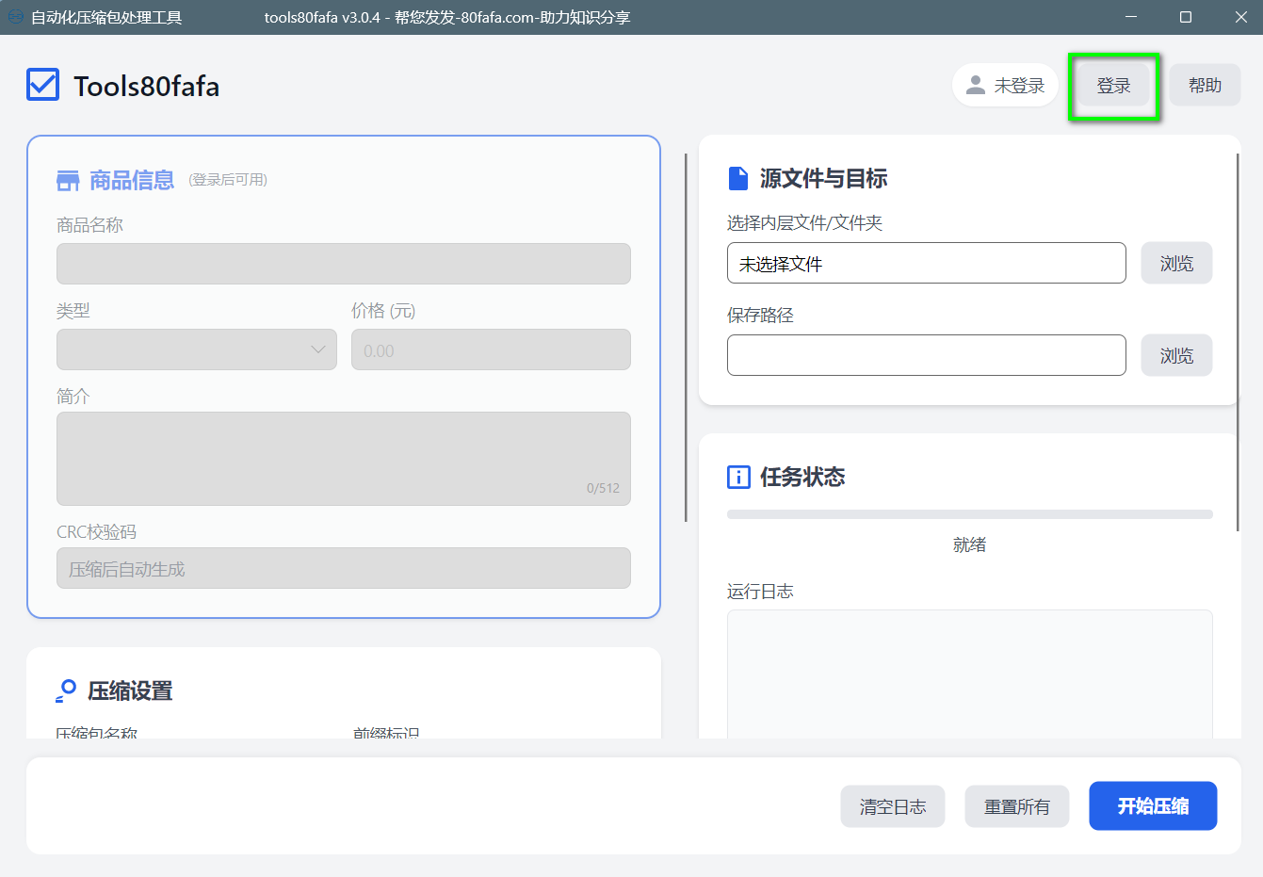Click the app icon in the title bar

(15, 17)
